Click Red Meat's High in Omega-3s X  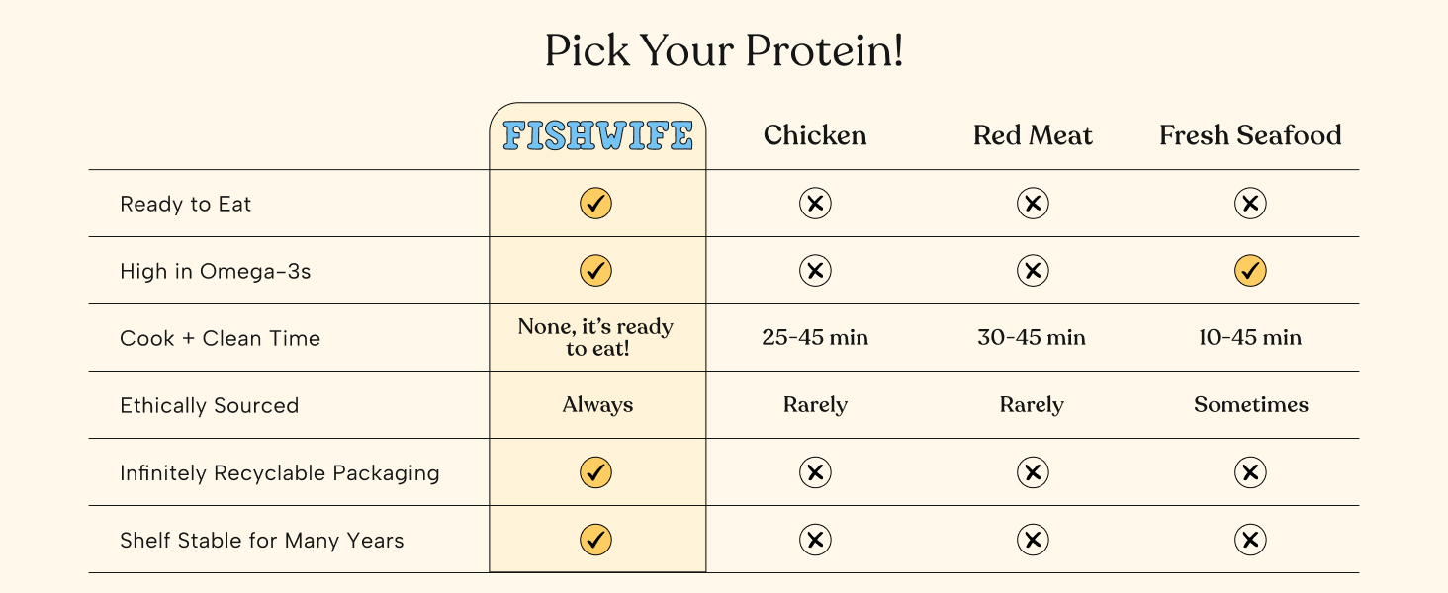click(x=1033, y=271)
